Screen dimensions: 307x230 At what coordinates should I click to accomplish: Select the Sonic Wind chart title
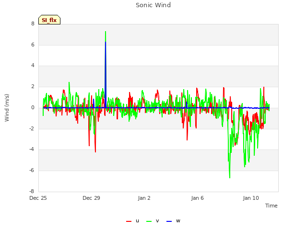tap(153, 5)
